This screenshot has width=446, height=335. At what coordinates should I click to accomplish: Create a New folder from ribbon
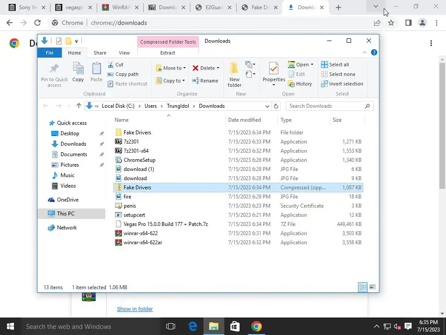(x=234, y=74)
